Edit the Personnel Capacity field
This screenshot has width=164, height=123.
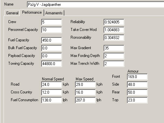pos(52,30)
